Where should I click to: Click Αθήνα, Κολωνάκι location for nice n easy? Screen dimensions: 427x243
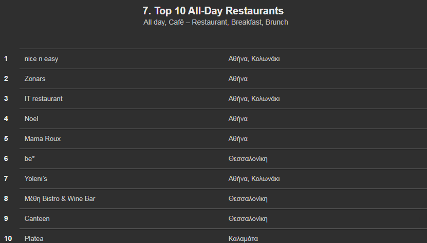[x=254, y=59]
